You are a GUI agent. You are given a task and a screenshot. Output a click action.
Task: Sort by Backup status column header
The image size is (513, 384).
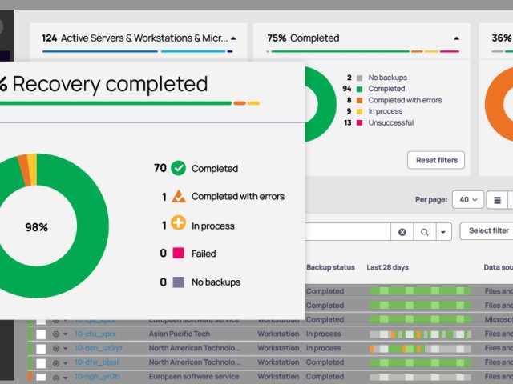coord(330,267)
